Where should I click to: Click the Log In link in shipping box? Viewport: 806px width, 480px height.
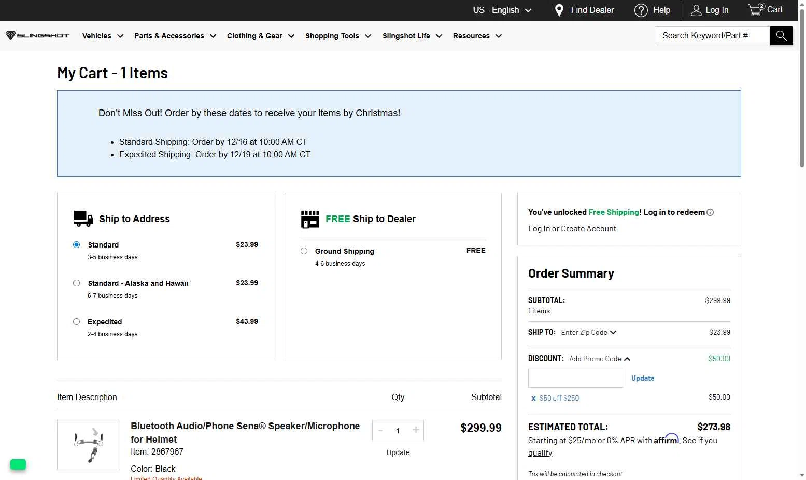[x=539, y=229]
